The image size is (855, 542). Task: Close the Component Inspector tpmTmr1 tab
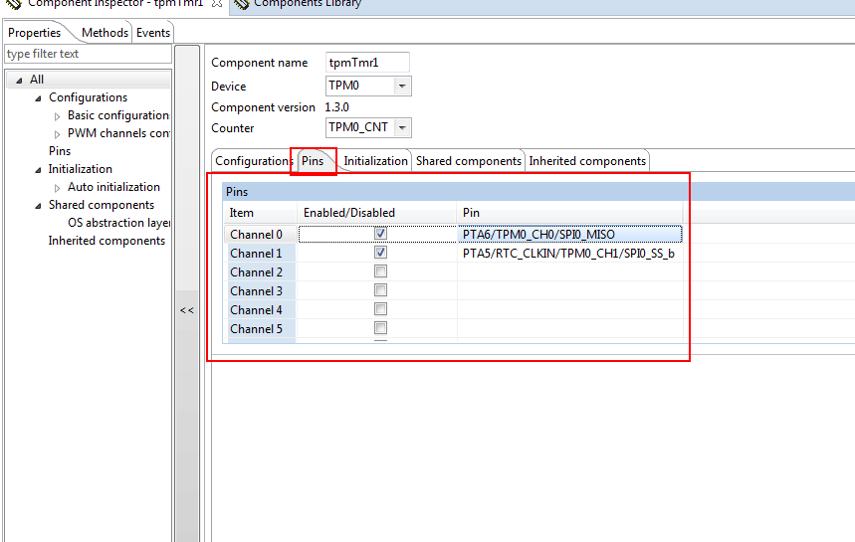click(216, 3)
